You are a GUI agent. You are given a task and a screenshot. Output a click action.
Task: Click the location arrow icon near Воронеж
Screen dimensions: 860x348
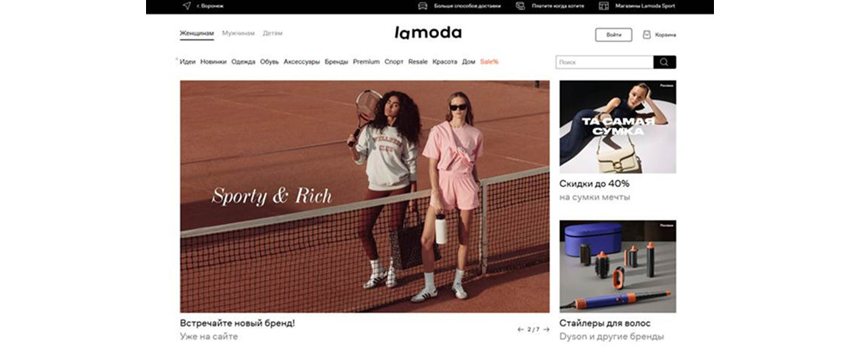tap(186, 6)
